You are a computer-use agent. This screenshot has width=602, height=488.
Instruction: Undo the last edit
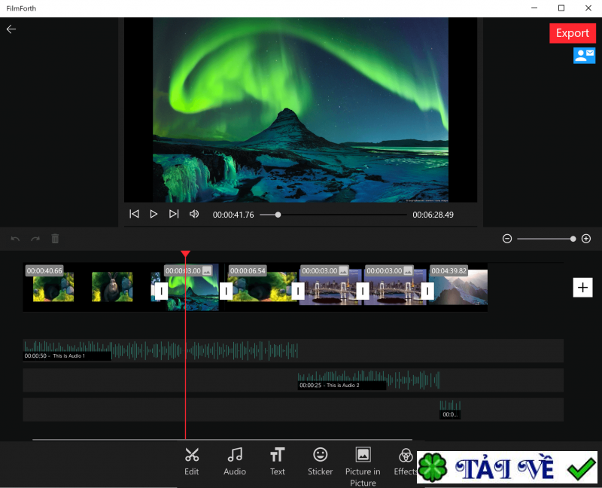tap(15, 239)
